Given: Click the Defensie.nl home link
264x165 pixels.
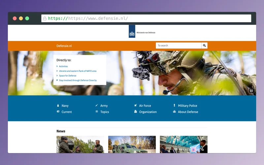Looking at the screenshot, I should click(x=64, y=46).
